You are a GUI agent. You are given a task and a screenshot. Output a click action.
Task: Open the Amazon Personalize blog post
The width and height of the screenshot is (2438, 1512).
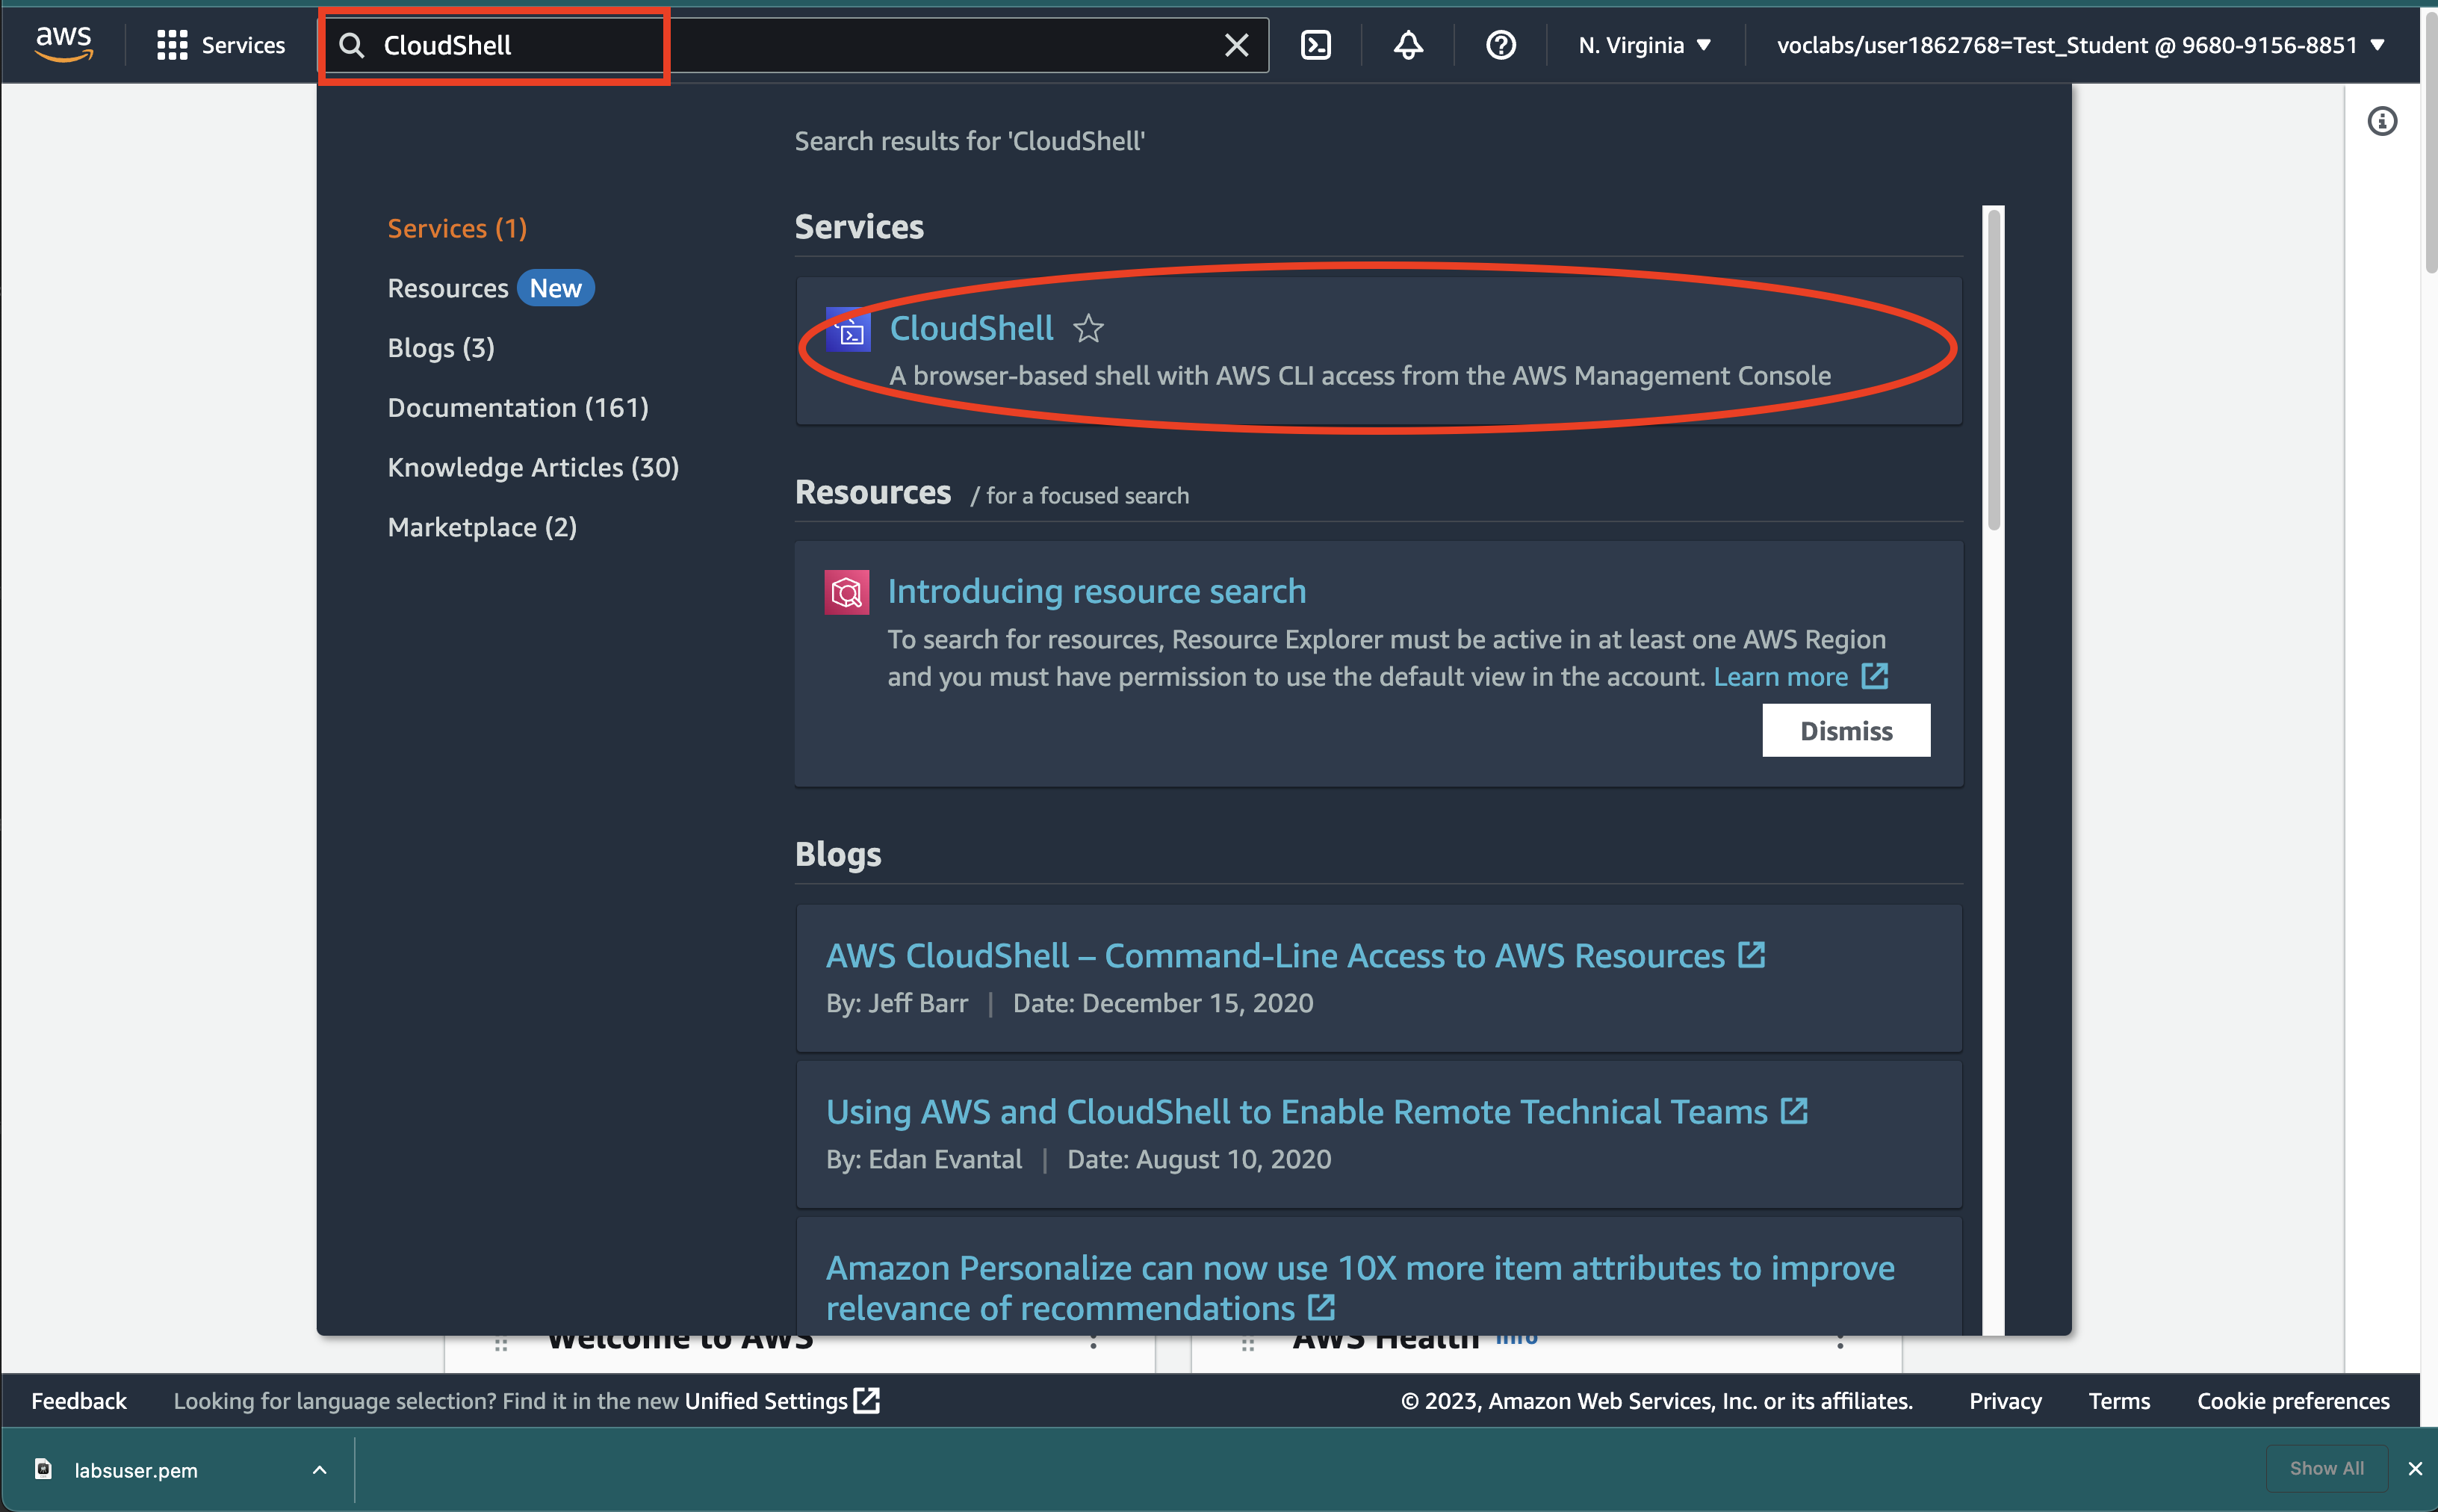tap(1359, 1288)
